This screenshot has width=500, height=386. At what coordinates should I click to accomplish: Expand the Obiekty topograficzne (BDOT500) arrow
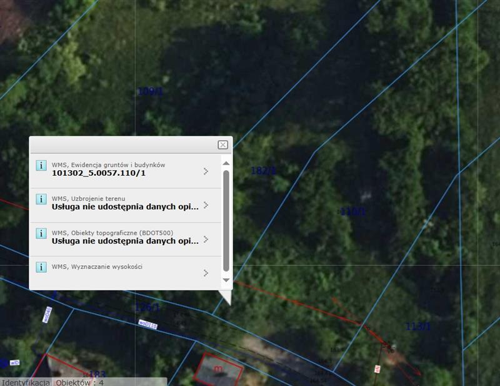pyautogui.click(x=206, y=239)
